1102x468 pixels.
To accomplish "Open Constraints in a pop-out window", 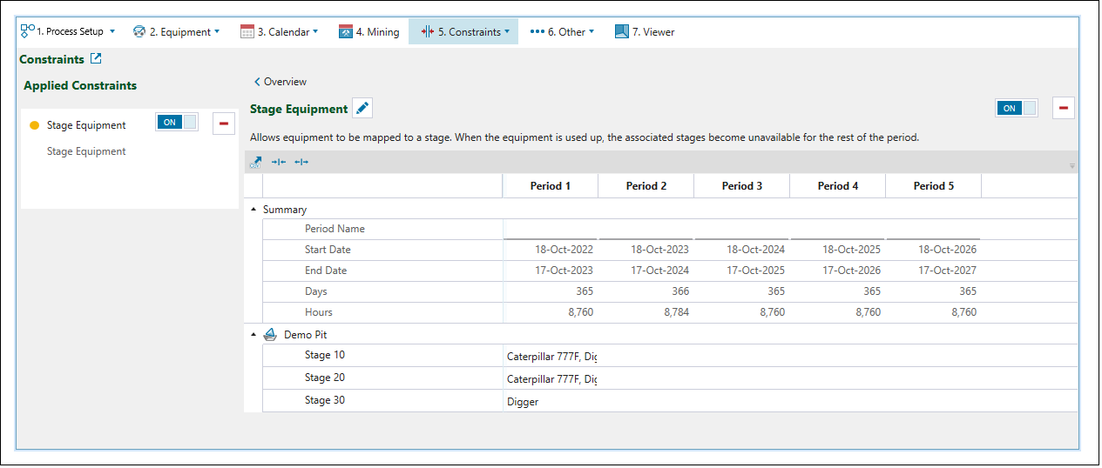I will [x=96, y=59].
